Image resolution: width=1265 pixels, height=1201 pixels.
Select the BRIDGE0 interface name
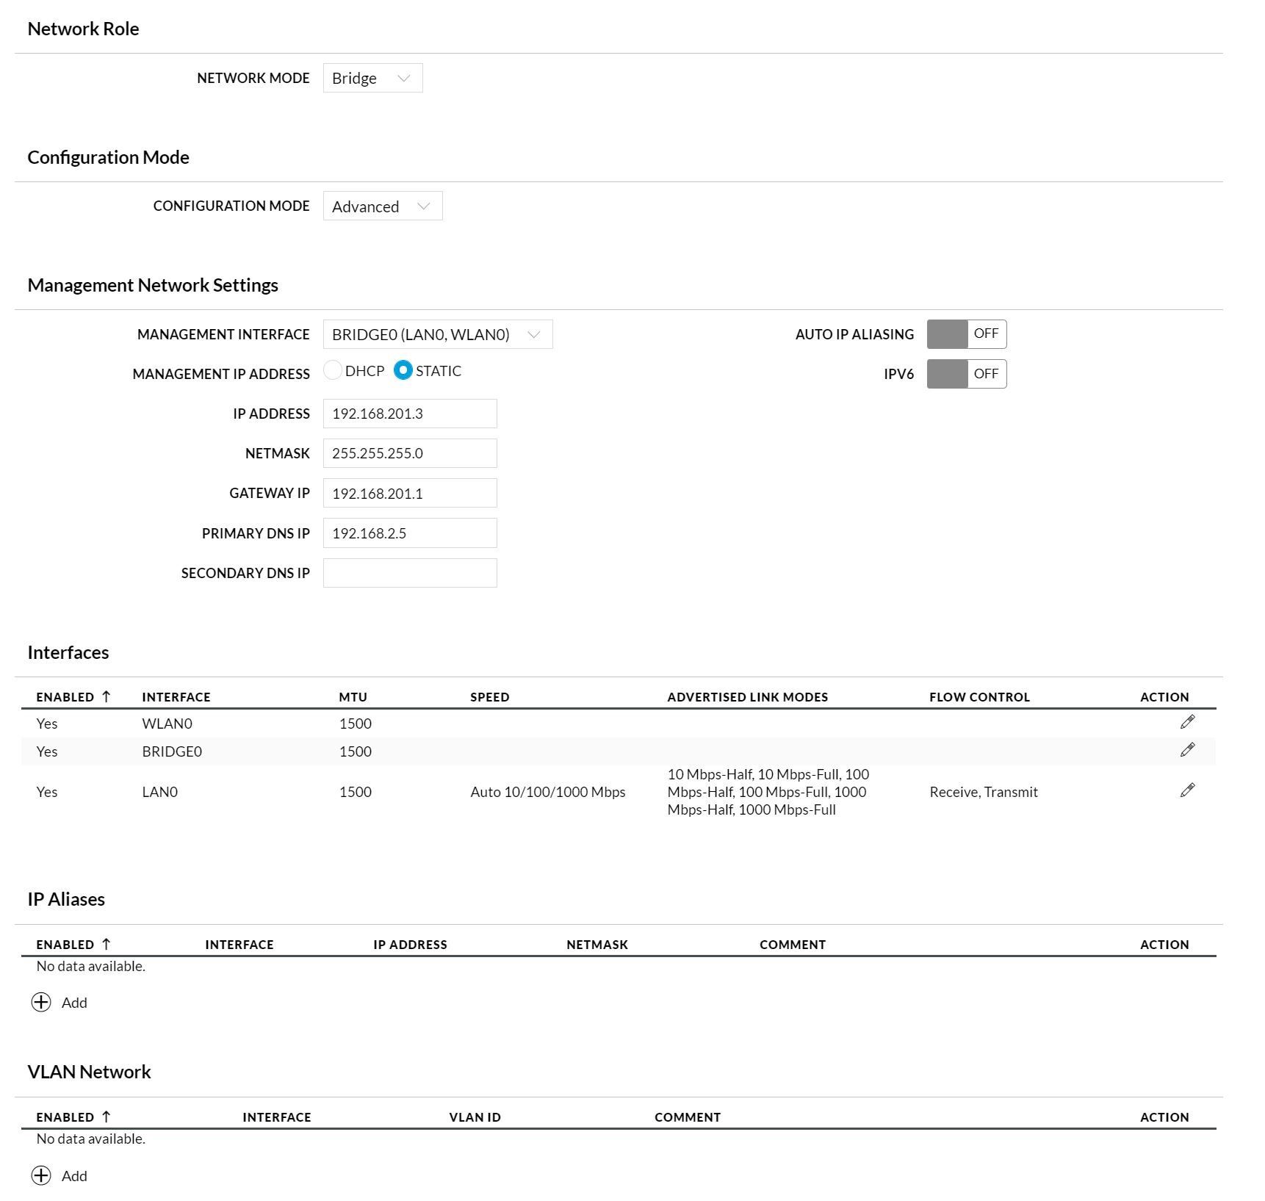[172, 751]
